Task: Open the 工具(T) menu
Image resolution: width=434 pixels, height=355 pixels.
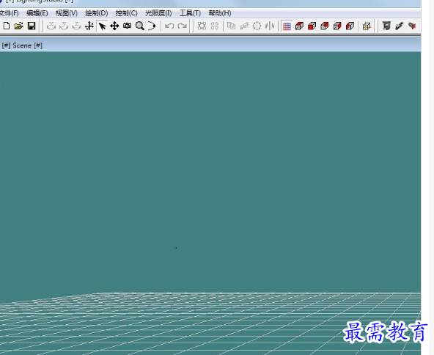Action: pos(190,13)
